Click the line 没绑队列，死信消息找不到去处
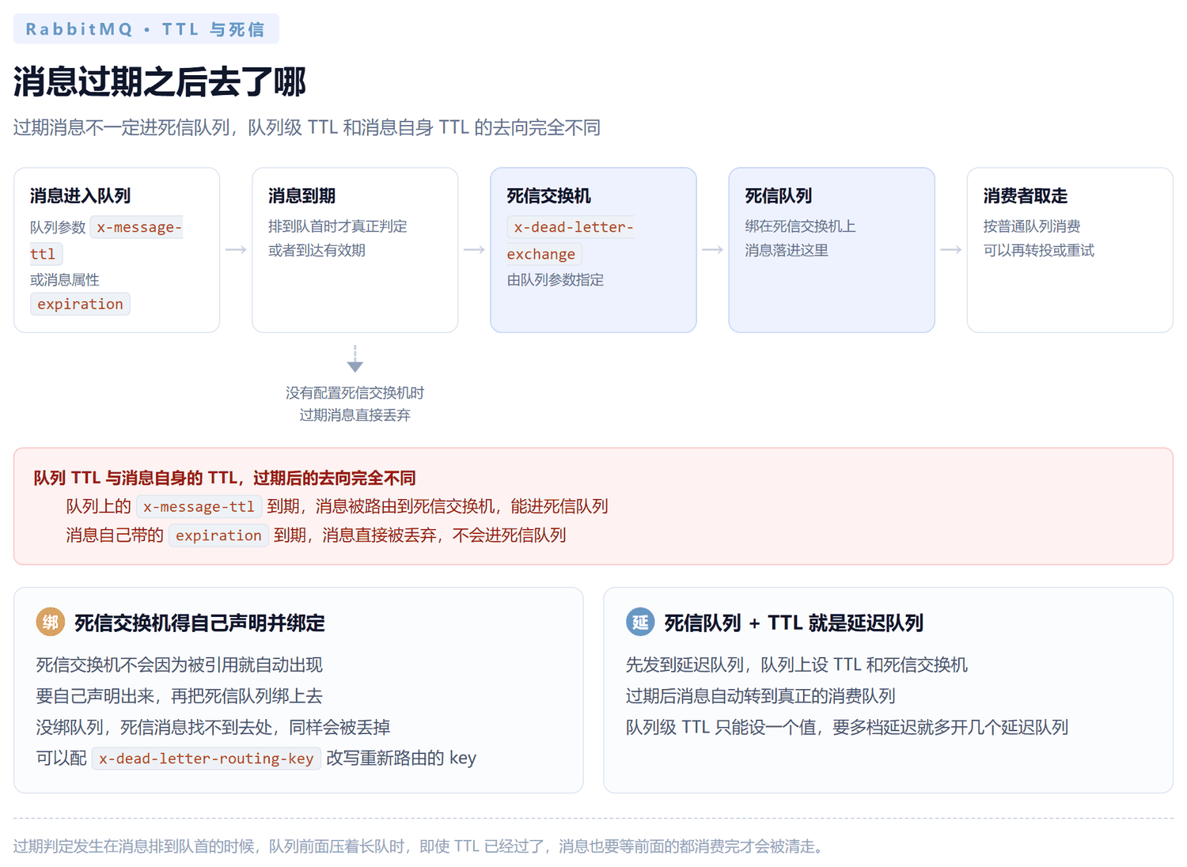This screenshot has width=1187, height=867. click(x=213, y=727)
